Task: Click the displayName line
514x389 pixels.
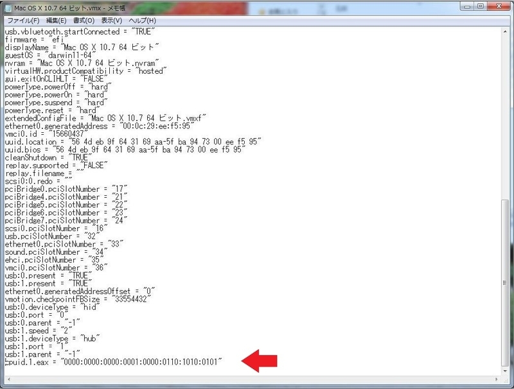Action: (82, 48)
